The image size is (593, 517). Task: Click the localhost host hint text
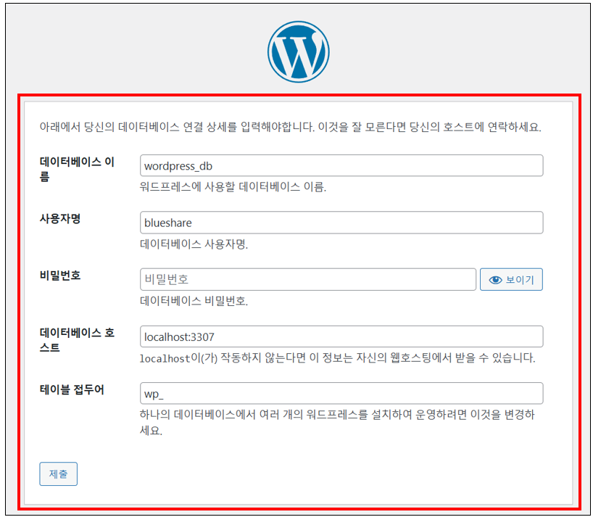coord(337,357)
